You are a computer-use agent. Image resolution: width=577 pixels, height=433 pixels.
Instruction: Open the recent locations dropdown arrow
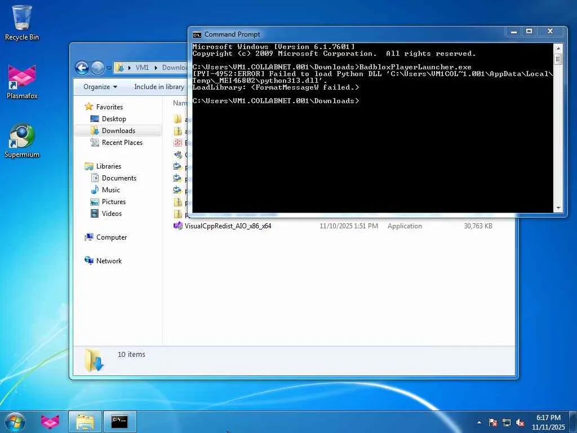pos(109,68)
